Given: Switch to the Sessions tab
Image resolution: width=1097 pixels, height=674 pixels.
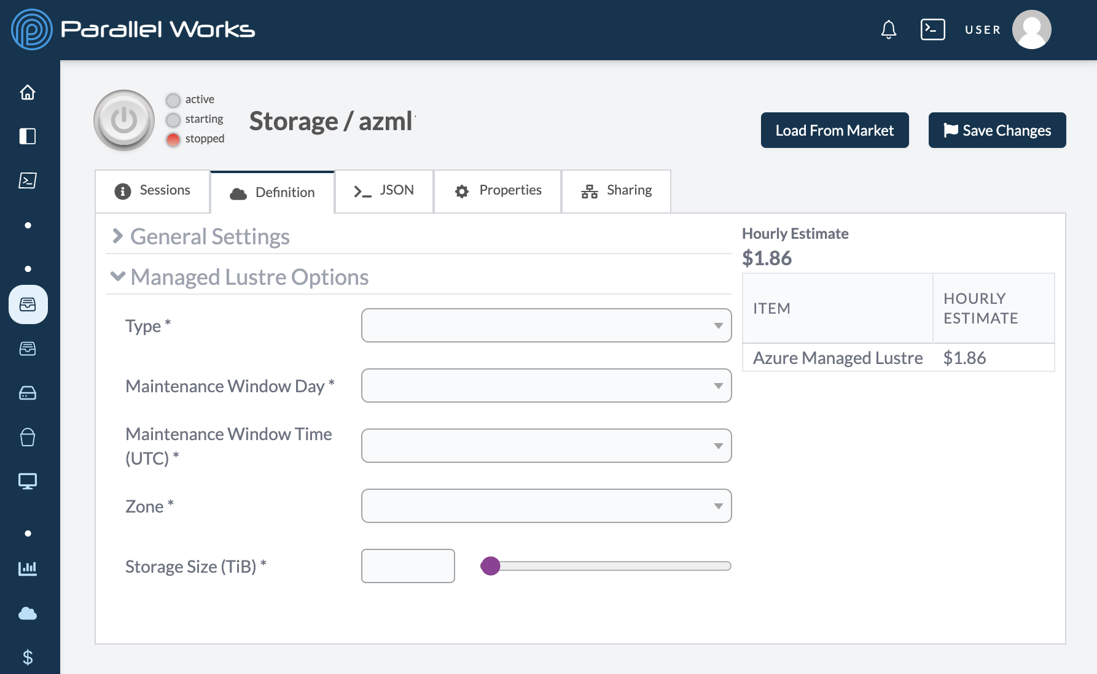Looking at the screenshot, I should click(x=153, y=191).
